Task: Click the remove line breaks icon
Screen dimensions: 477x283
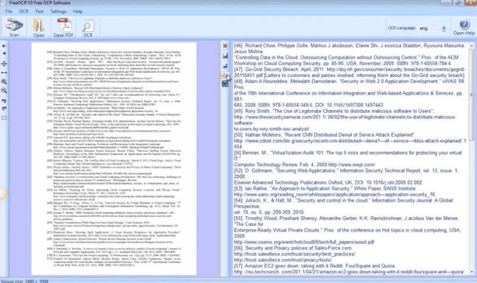Action: (x=225, y=66)
